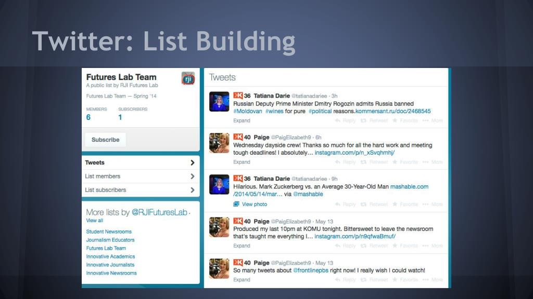Open the #political hashtag
This screenshot has width=533, height=299.
click(320, 111)
